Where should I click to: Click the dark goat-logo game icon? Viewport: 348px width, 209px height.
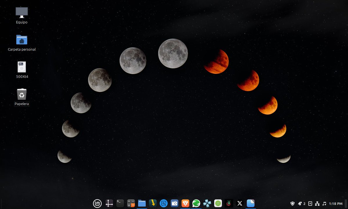[229, 203]
